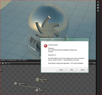The width and height of the screenshot is (102, 95).
Task: Select the blue teapot render icon
Action: (x=98, y=5)
